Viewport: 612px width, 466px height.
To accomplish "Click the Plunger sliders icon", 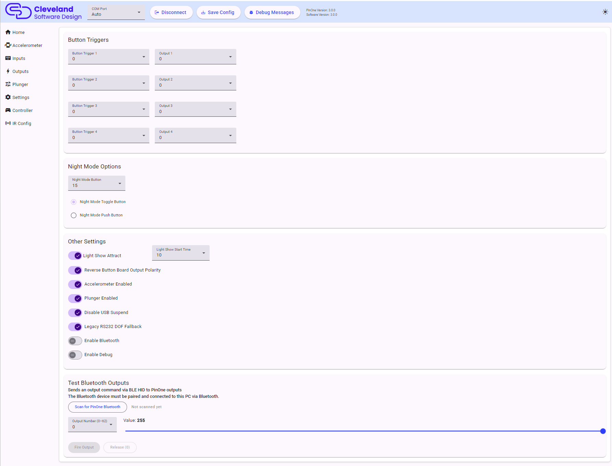I will click(x=8, y=84).
